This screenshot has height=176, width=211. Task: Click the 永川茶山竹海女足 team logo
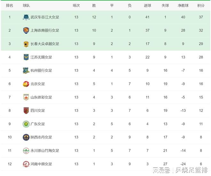(x=26, y=150)
